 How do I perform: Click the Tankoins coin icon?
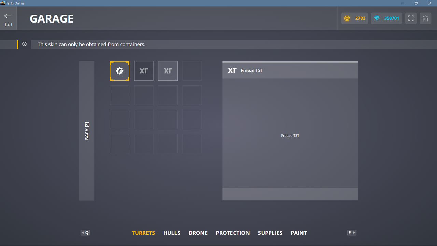[x=347, y=18]
